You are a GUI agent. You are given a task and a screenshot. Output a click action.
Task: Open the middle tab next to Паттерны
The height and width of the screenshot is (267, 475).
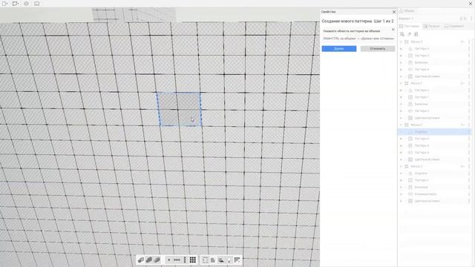point(431,27)
